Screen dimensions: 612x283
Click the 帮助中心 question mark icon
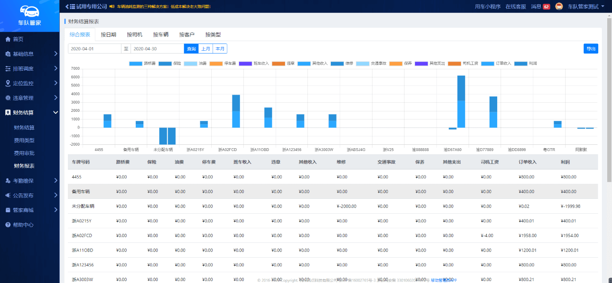pyautogui.click(x=8, y=225)
